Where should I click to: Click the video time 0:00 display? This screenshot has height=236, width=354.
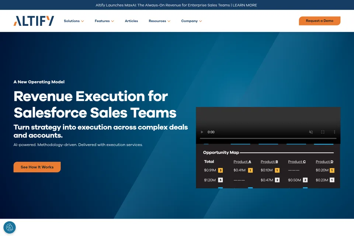coord(211,132)
